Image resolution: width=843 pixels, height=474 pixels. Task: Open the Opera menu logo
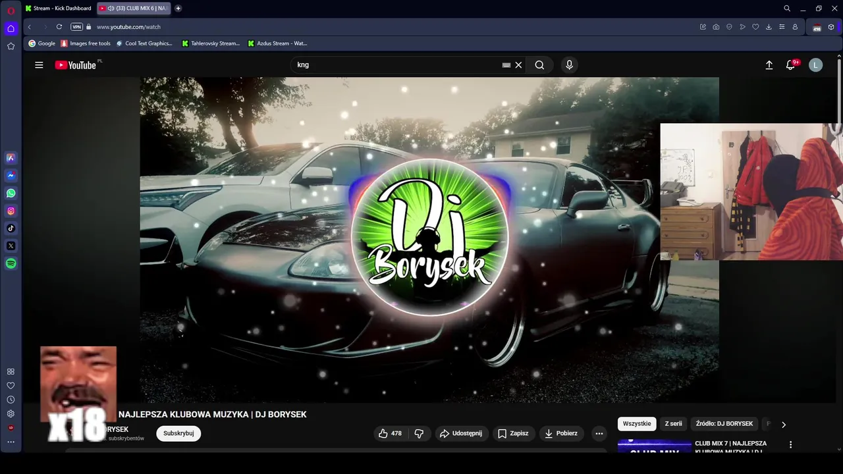(x=11, y=11)
